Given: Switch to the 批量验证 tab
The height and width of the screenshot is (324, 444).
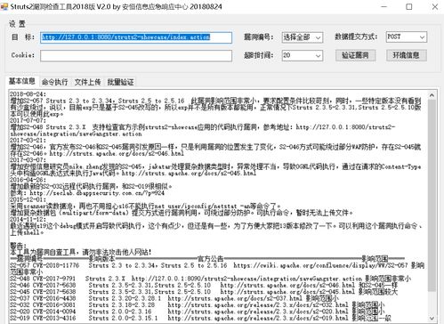Looking at the screenshot, I should [x=120, y=82].
